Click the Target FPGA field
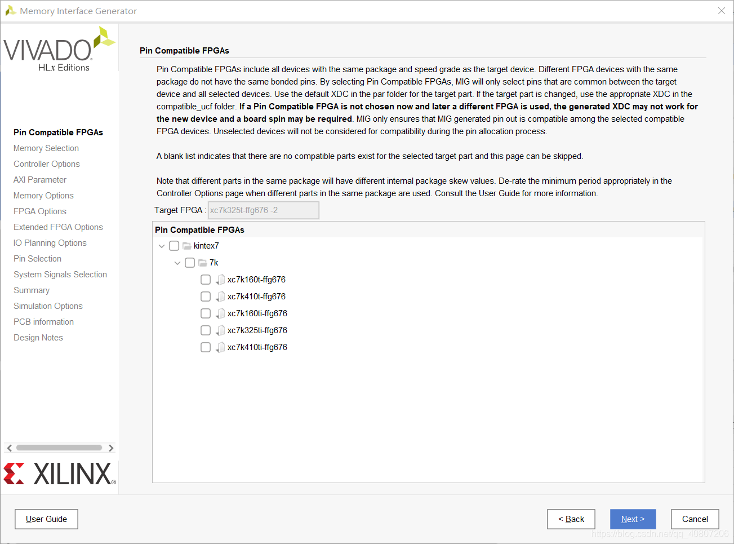 click(x=264, y=210)
